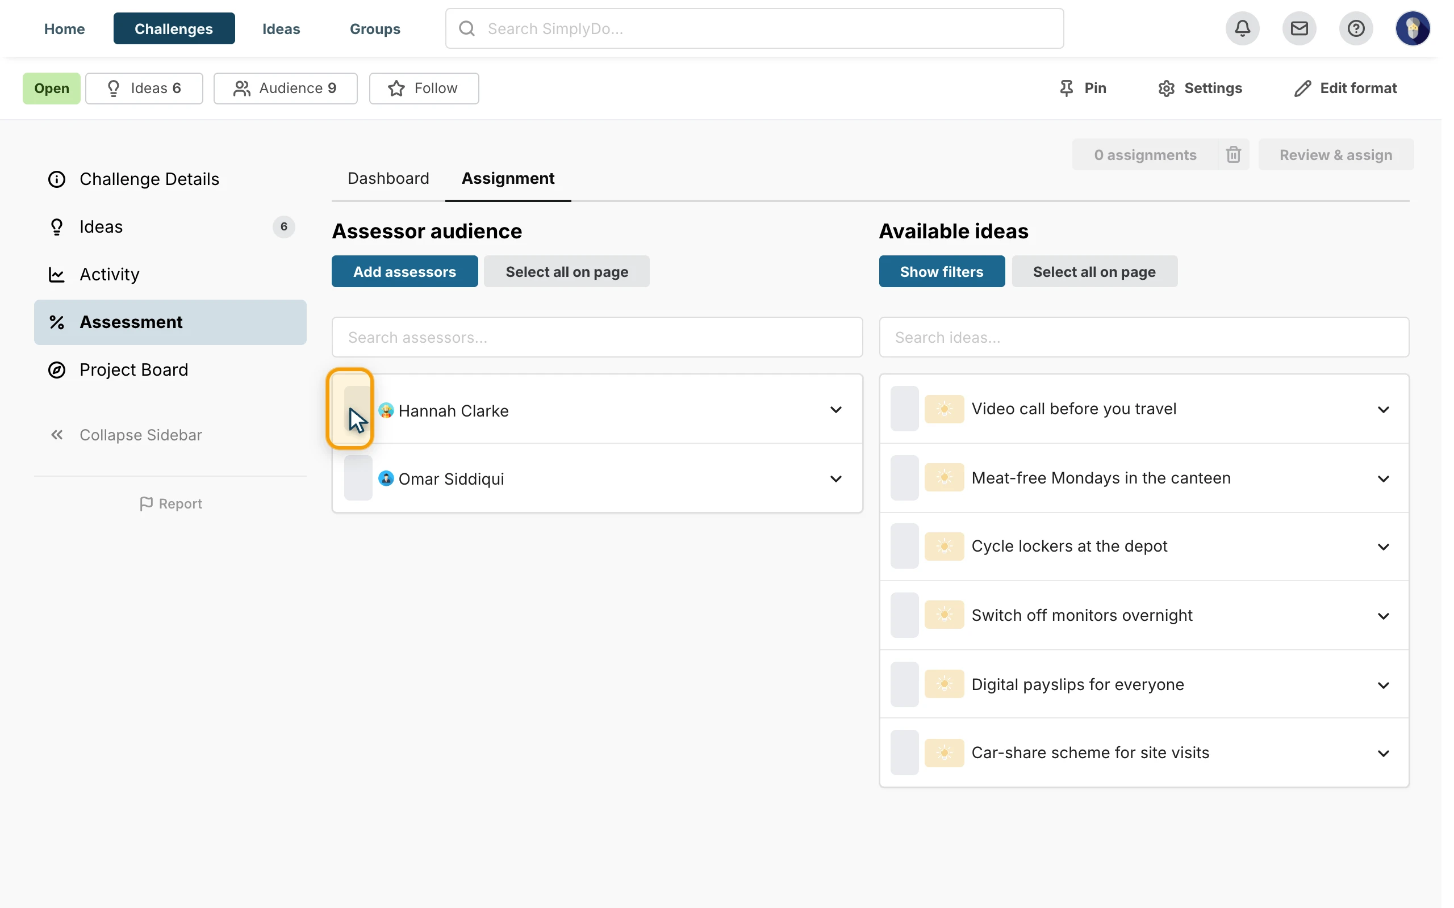Screen dimensions: 1454x908
Task: Expand Hannah Clarke's assessor row chevron
Action: pyautogui.click(x=835, y=410)
